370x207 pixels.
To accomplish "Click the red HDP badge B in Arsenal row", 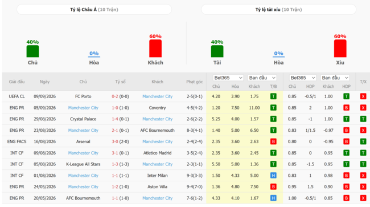I will 346,141.
